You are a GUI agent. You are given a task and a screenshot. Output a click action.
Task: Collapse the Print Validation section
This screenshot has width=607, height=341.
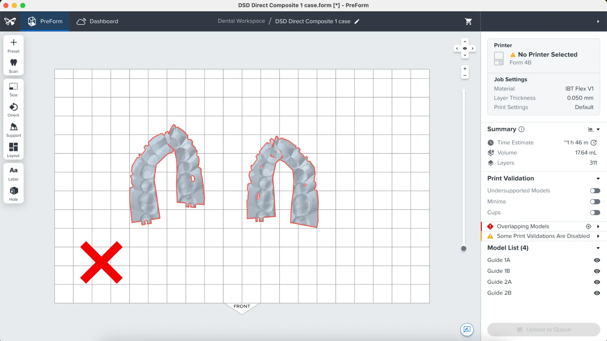pyautogui.click(x=598, y=179)
